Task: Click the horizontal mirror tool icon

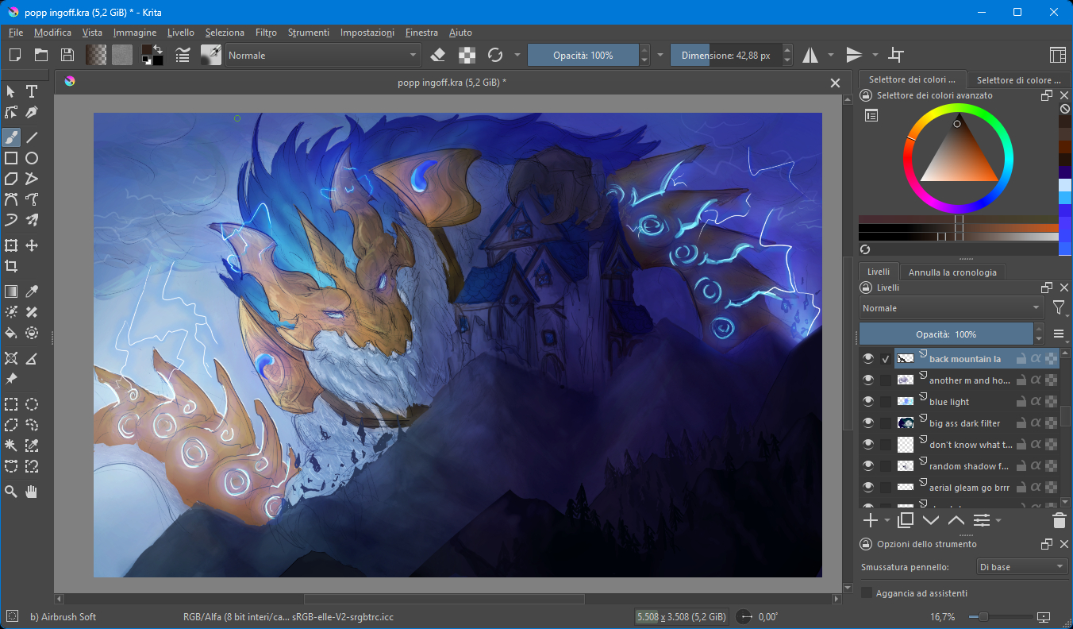Action: pos(810,55)
